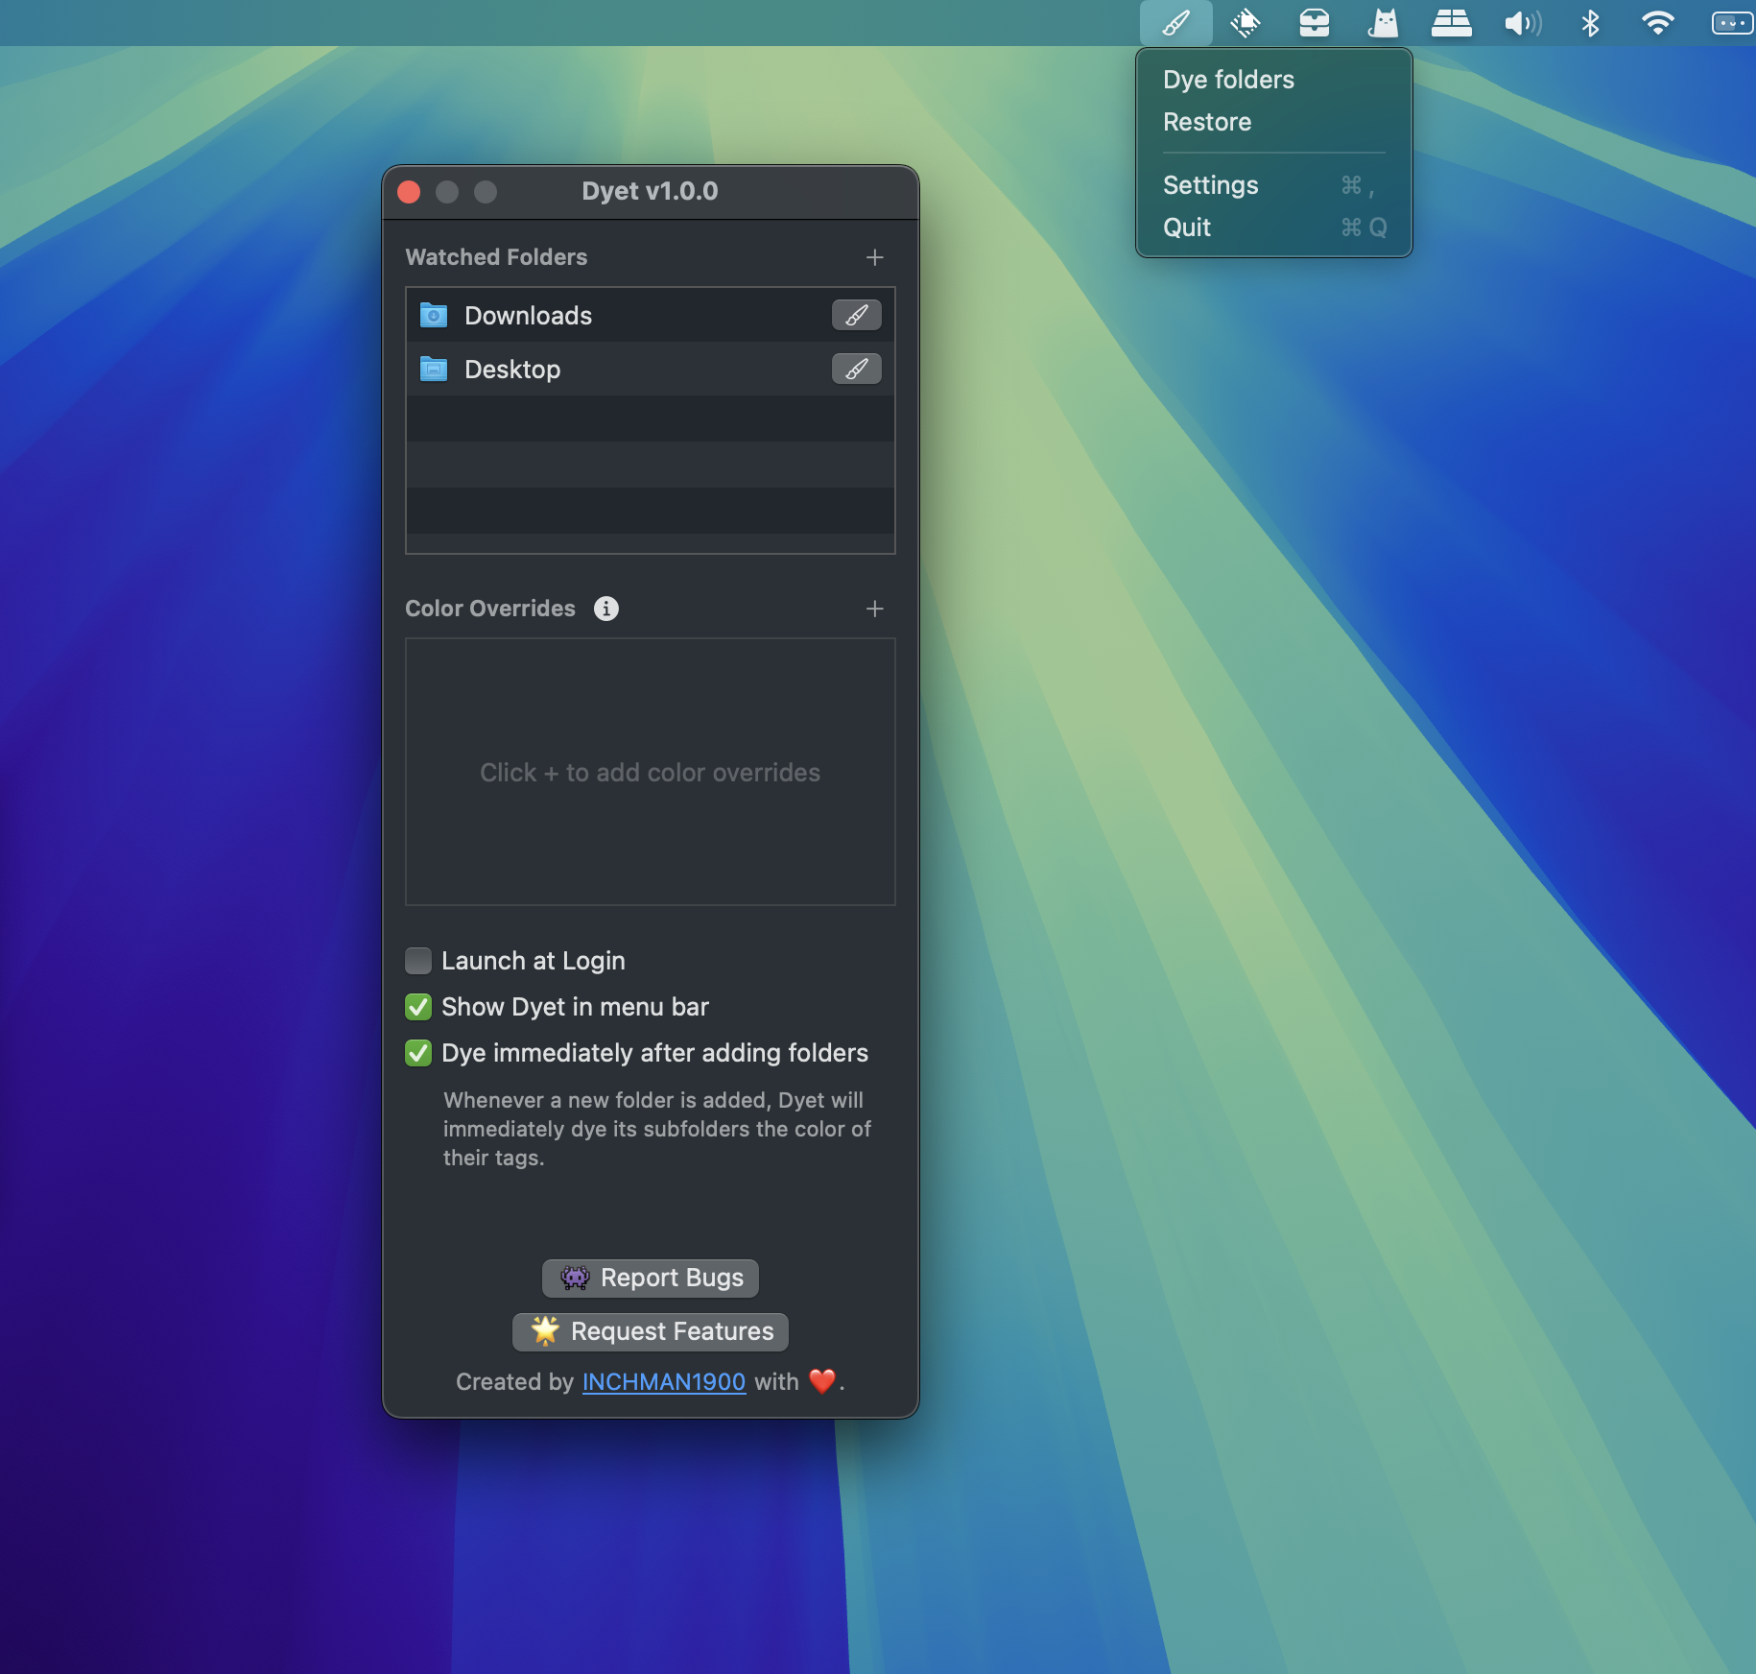Open the Bluetooth menu bar icon

tap(1590, 22)
